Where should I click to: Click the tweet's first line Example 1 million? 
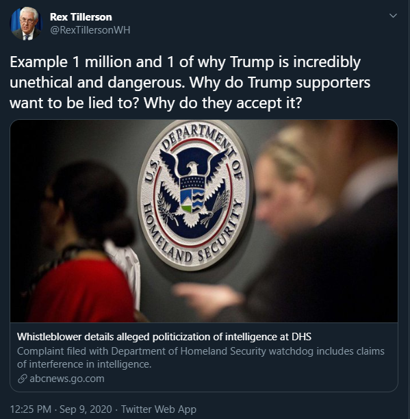[x=185, y=62]
